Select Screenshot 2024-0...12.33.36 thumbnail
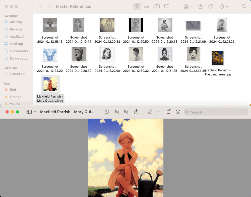This screenshot has height=197, width=251. click(193, 54)
